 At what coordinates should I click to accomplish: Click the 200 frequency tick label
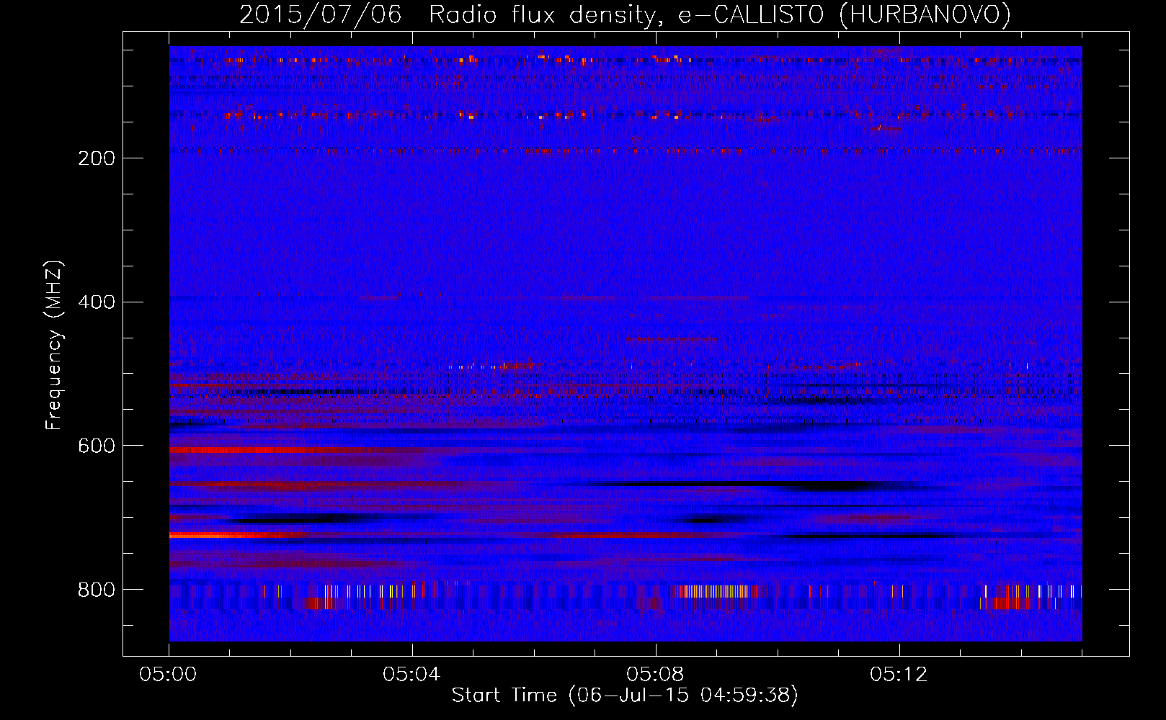(97, 158)
